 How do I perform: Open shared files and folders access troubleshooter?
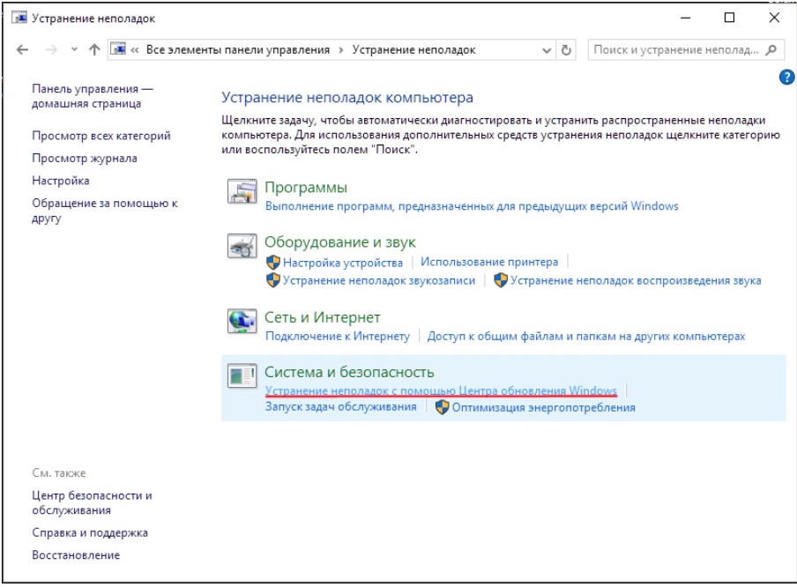tap(586, 336)
